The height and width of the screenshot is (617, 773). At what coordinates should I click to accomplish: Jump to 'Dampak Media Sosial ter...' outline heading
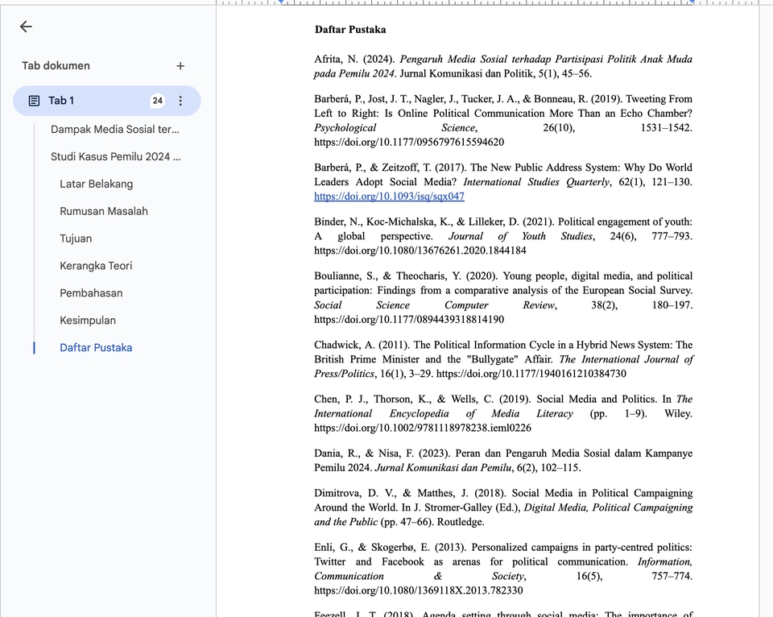coord(114,129)
